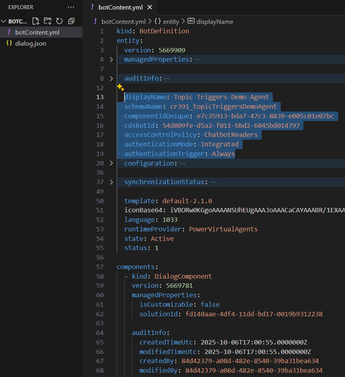Image resolution: width=345 pixels, height=377 pixels.
Task: Open Explorer more actions ellipsis menu
Action: pos(71,7)
